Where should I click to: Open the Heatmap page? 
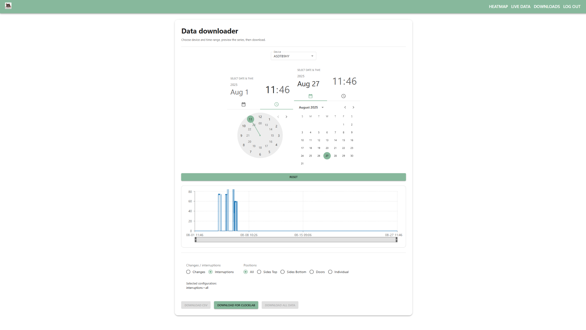(x=498, y=7)
